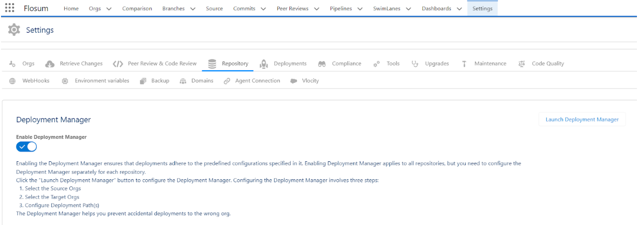The height and width of the screenshot is (225, 640).
Task: Select the Settings nav tab
Action: (x=482, y=8)
